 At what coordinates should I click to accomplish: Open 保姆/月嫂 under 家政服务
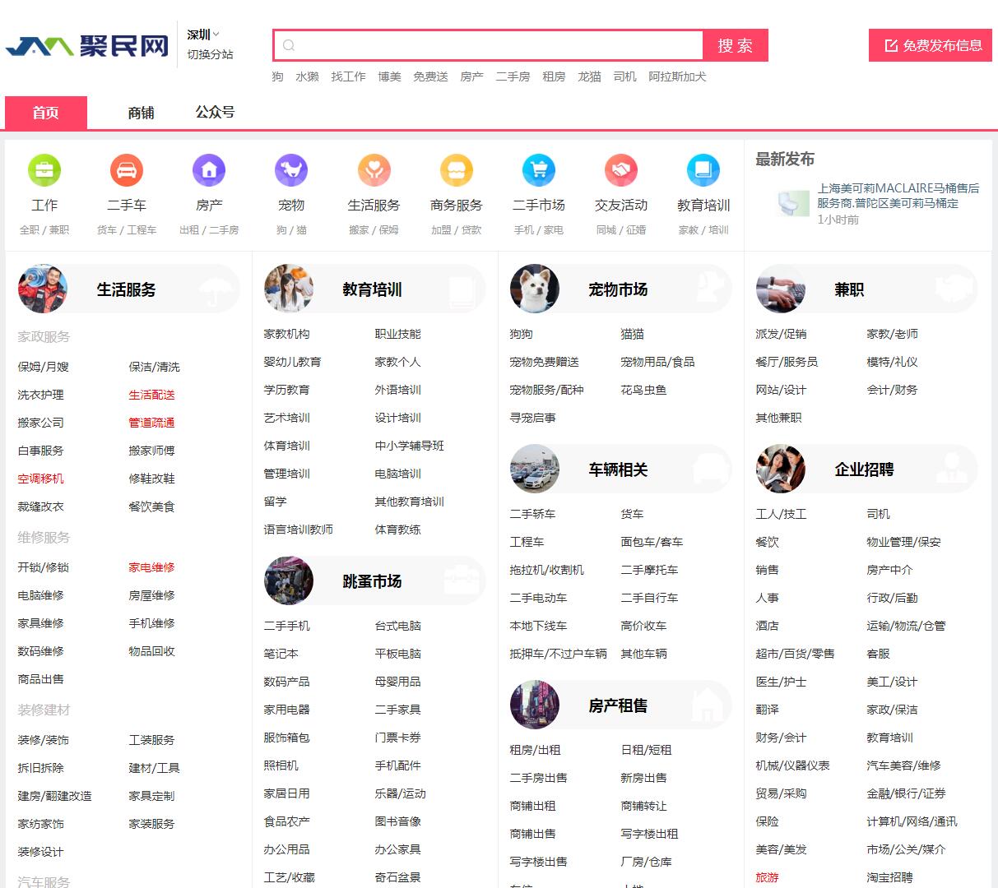pos(44,367)
